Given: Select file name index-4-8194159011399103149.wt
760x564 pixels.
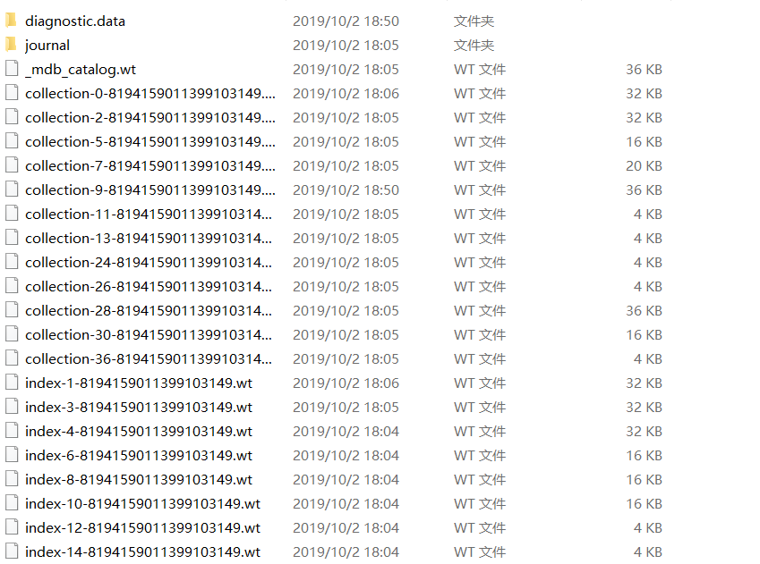Looking at the screenshot, I should [x=139, y=432].
